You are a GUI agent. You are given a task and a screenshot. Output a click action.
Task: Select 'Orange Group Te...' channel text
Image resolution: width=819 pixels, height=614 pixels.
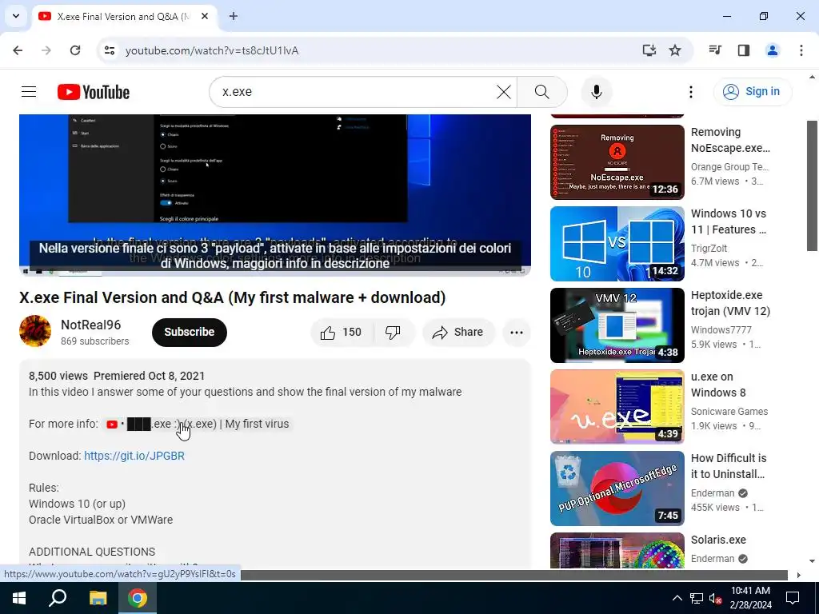pos(729,167)
